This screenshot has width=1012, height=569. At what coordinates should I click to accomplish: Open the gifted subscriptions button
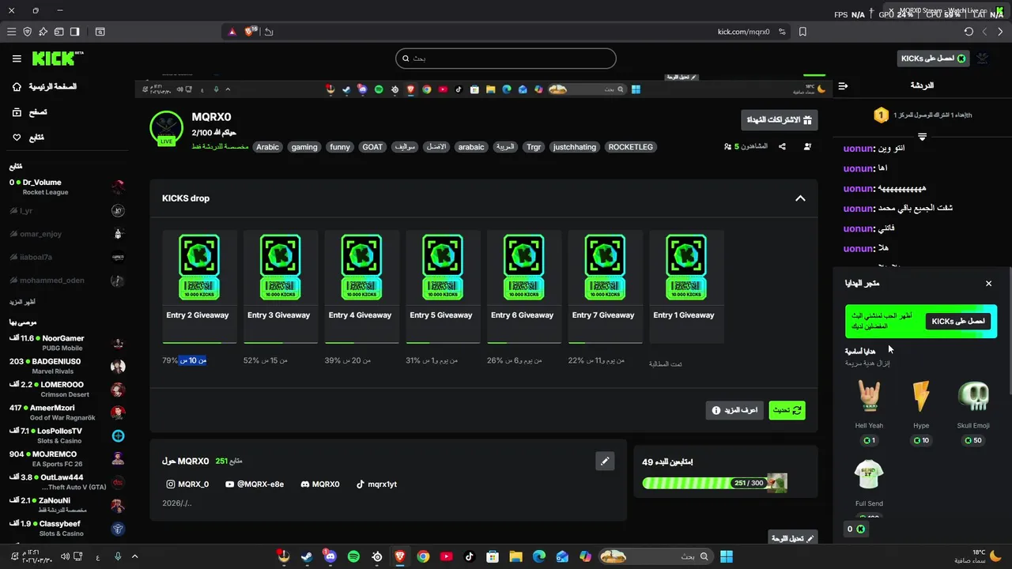tap(780, 120)
